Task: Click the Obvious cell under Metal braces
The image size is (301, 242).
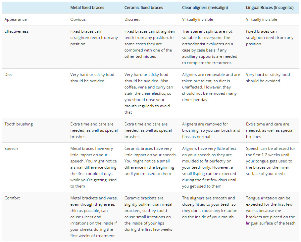Action: click(x=78, y=19)
